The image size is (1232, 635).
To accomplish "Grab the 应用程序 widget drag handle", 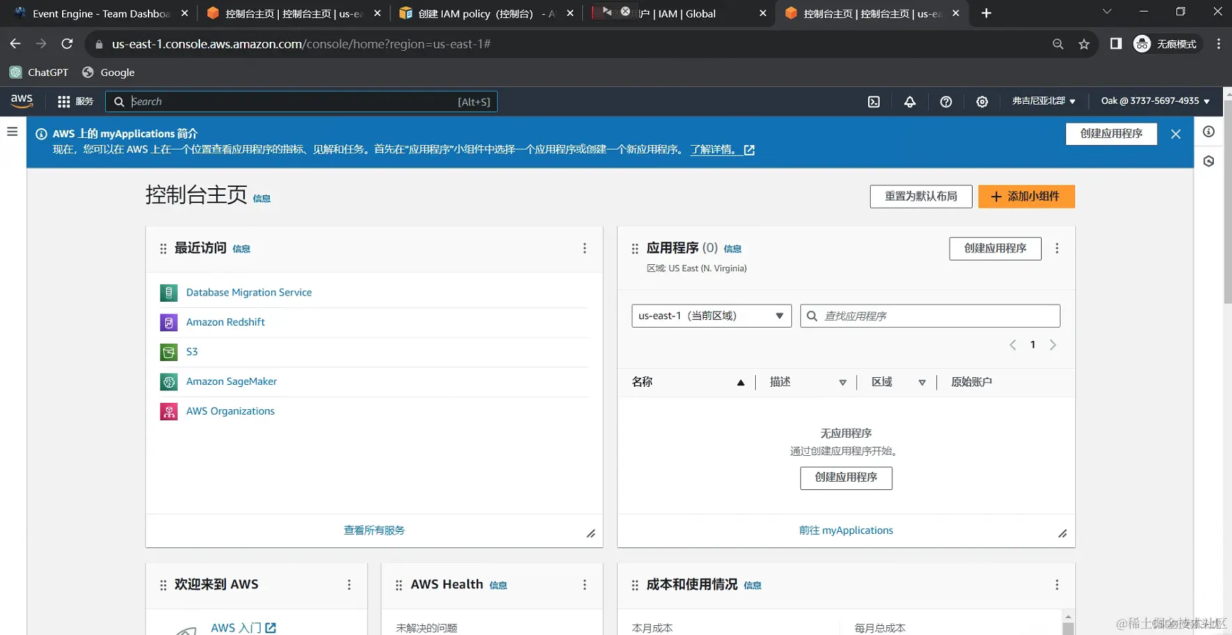I will 635,249.
